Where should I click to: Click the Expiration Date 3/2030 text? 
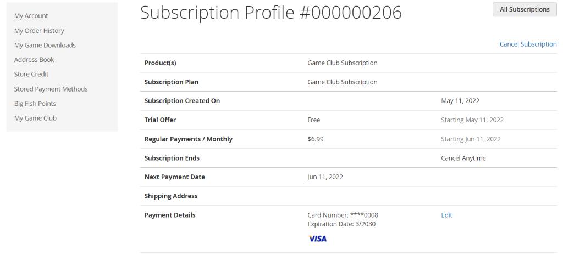[341, 224]
